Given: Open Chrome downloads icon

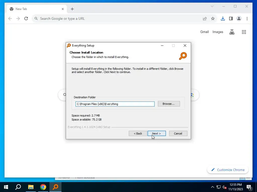Looking at the screenshot, I should [223, 18].
